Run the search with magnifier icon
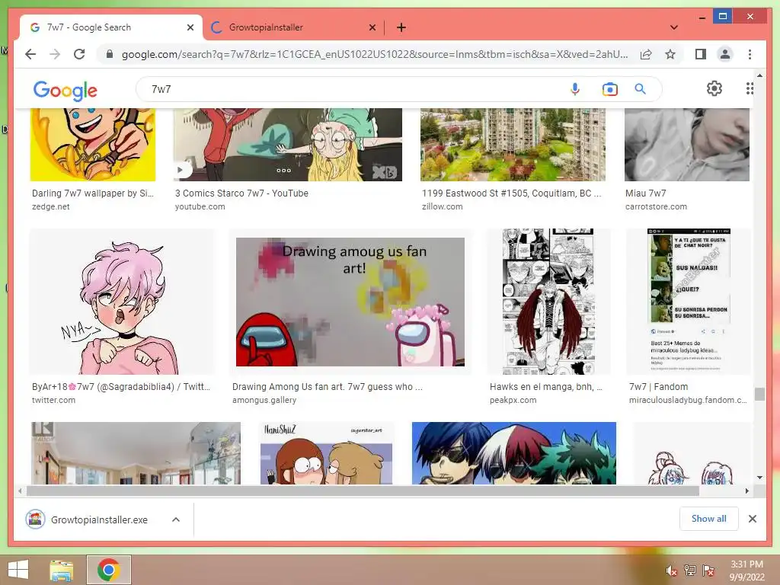Screen dimensions: 780x585 (640, 89)
